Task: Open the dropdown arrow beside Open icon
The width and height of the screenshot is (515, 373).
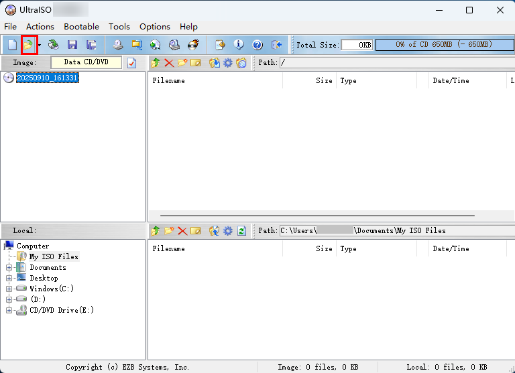Action: tap(40, 45)
